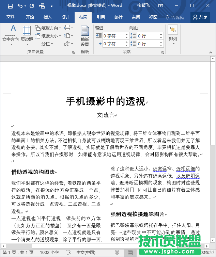Click the vertical scrollbar down arrow
The width and height of the screenshot is (216, 257).
(x=213, y=240)
